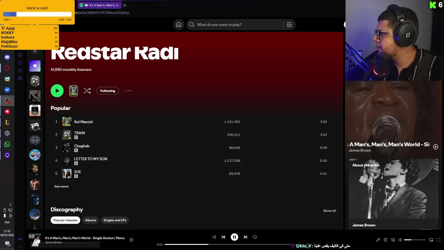The height and width of the screenshot is (250, 444).
Task: Click Show all in Discography
Action: [x=330, y=211]
